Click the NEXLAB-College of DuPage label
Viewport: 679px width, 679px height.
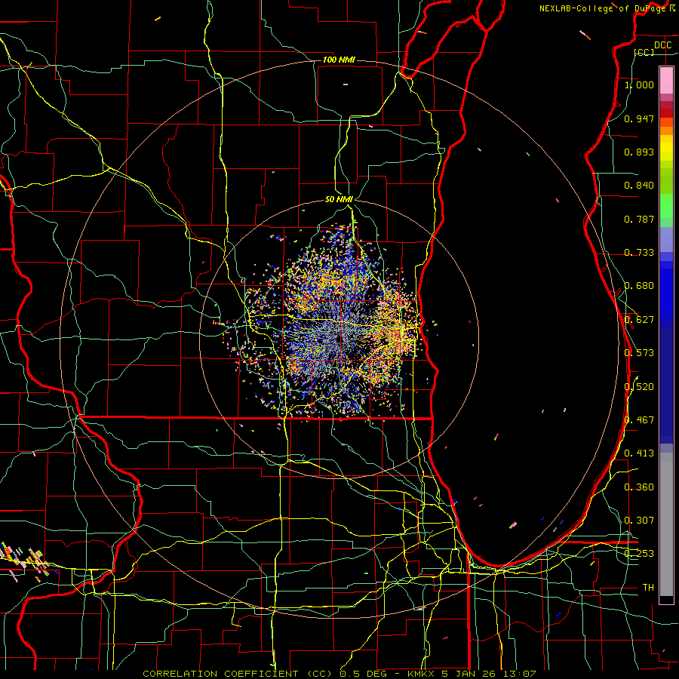tap(607, 8)
